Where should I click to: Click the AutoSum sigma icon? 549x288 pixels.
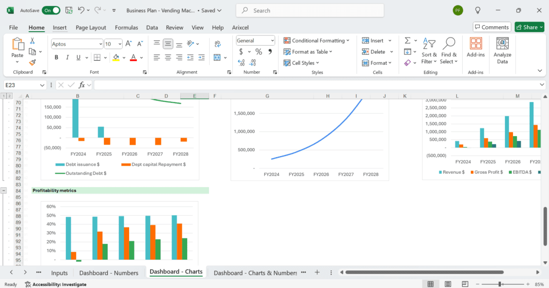point(407,41)
